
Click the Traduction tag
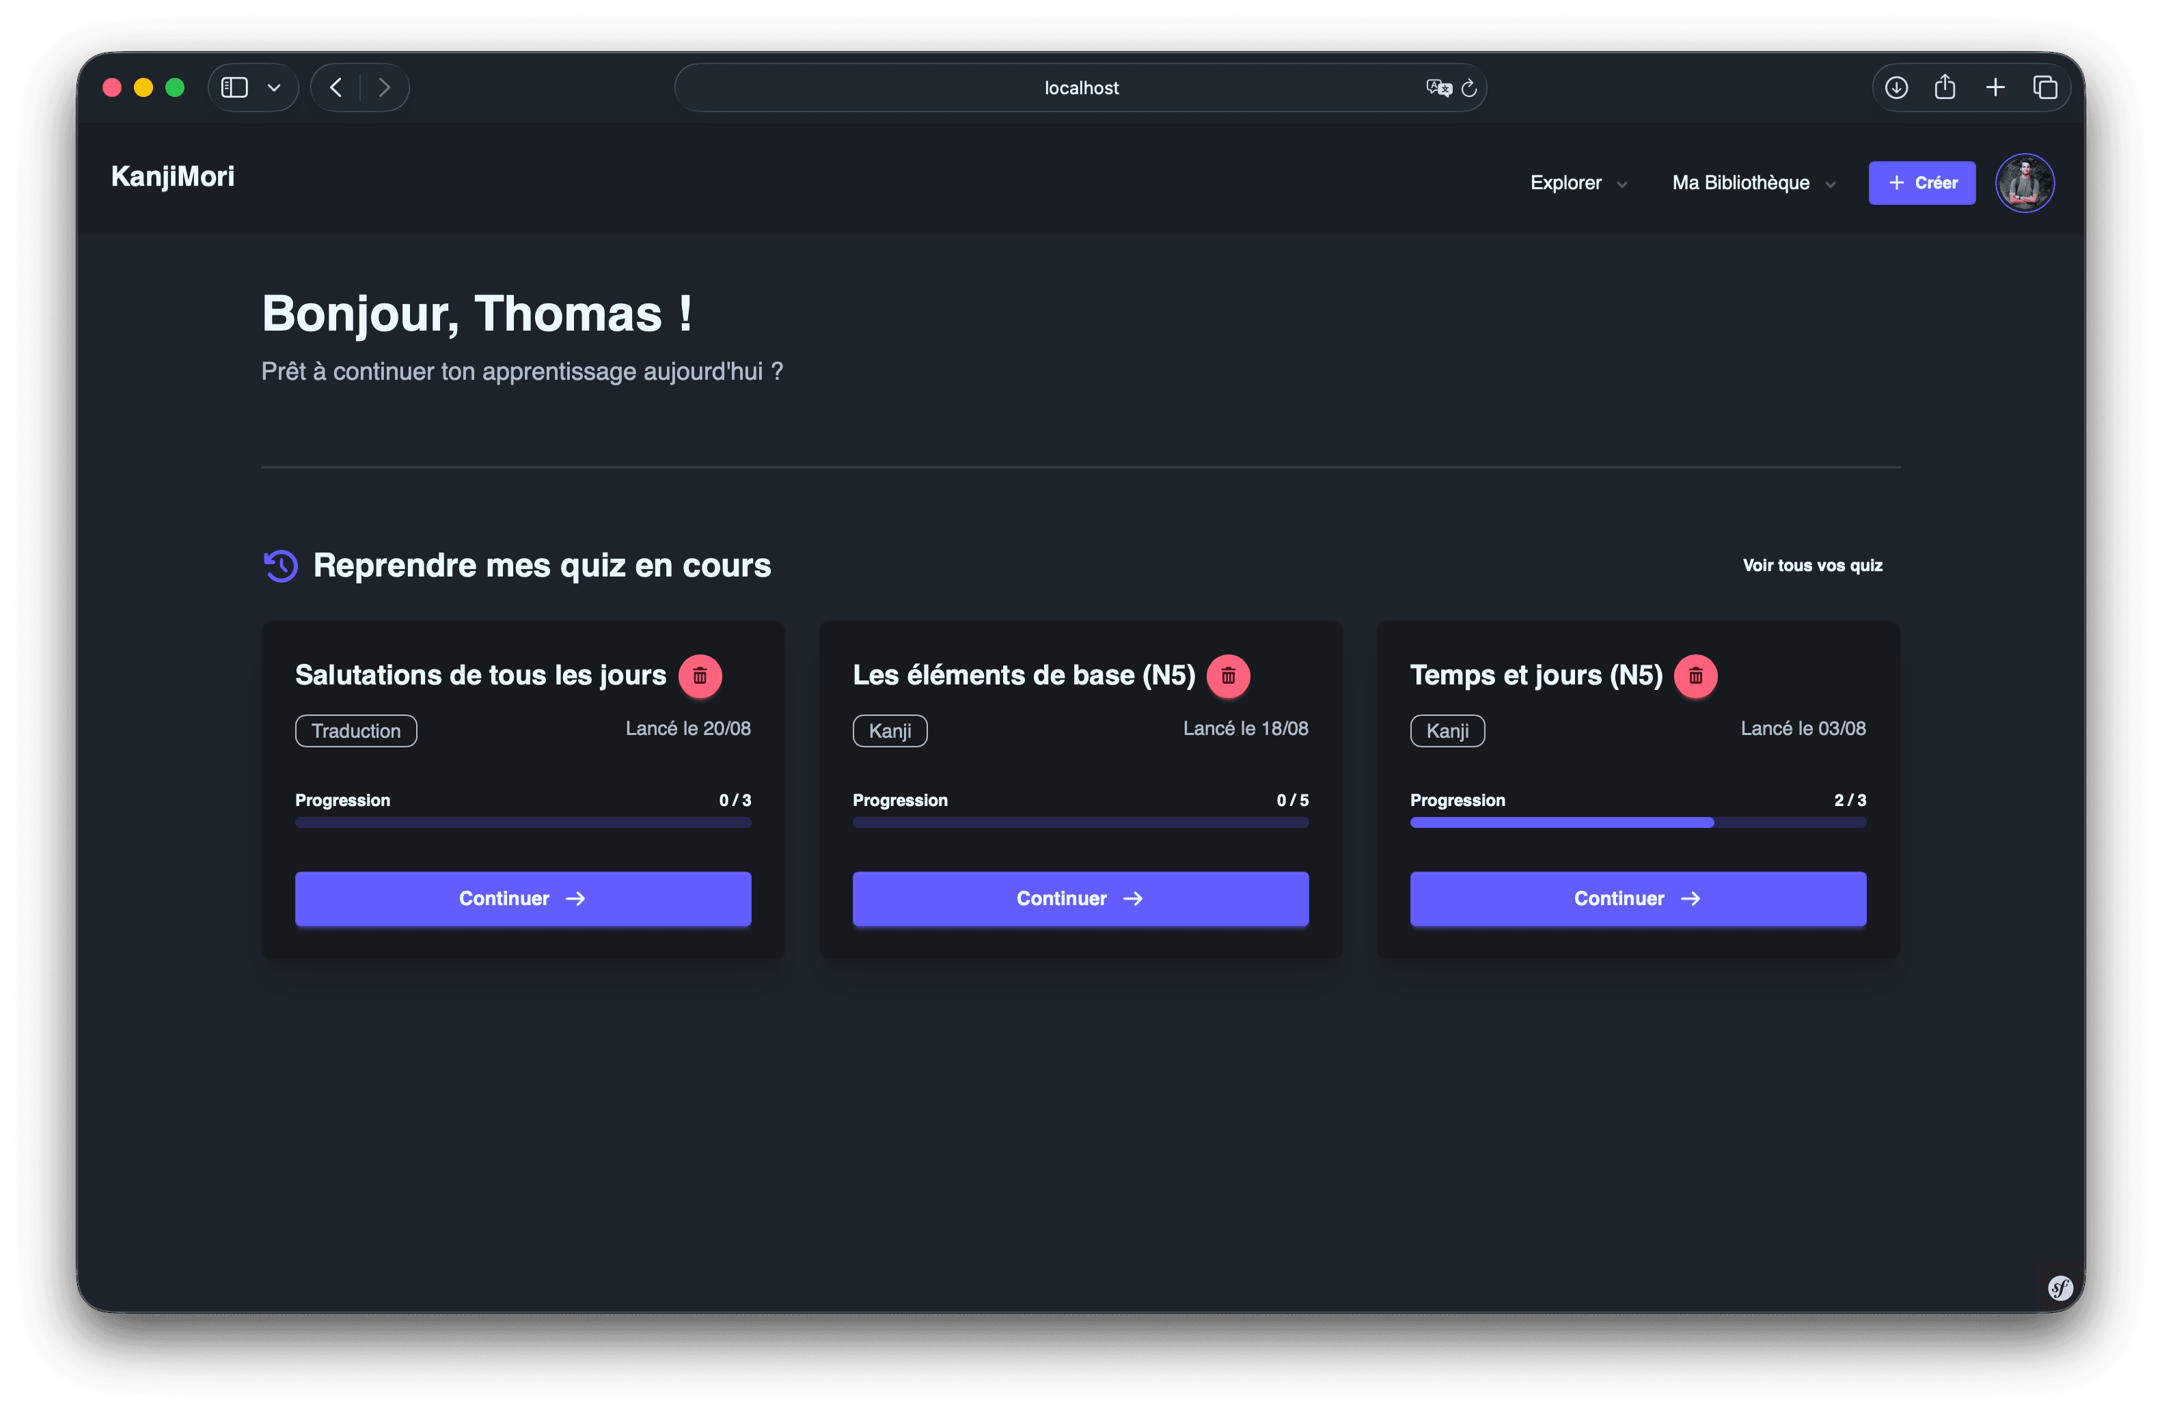click(x=356, y=730)
